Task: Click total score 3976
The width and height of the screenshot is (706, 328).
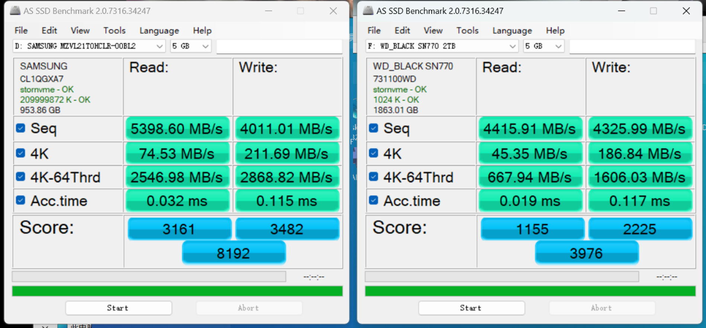Action: coord(587,253)
